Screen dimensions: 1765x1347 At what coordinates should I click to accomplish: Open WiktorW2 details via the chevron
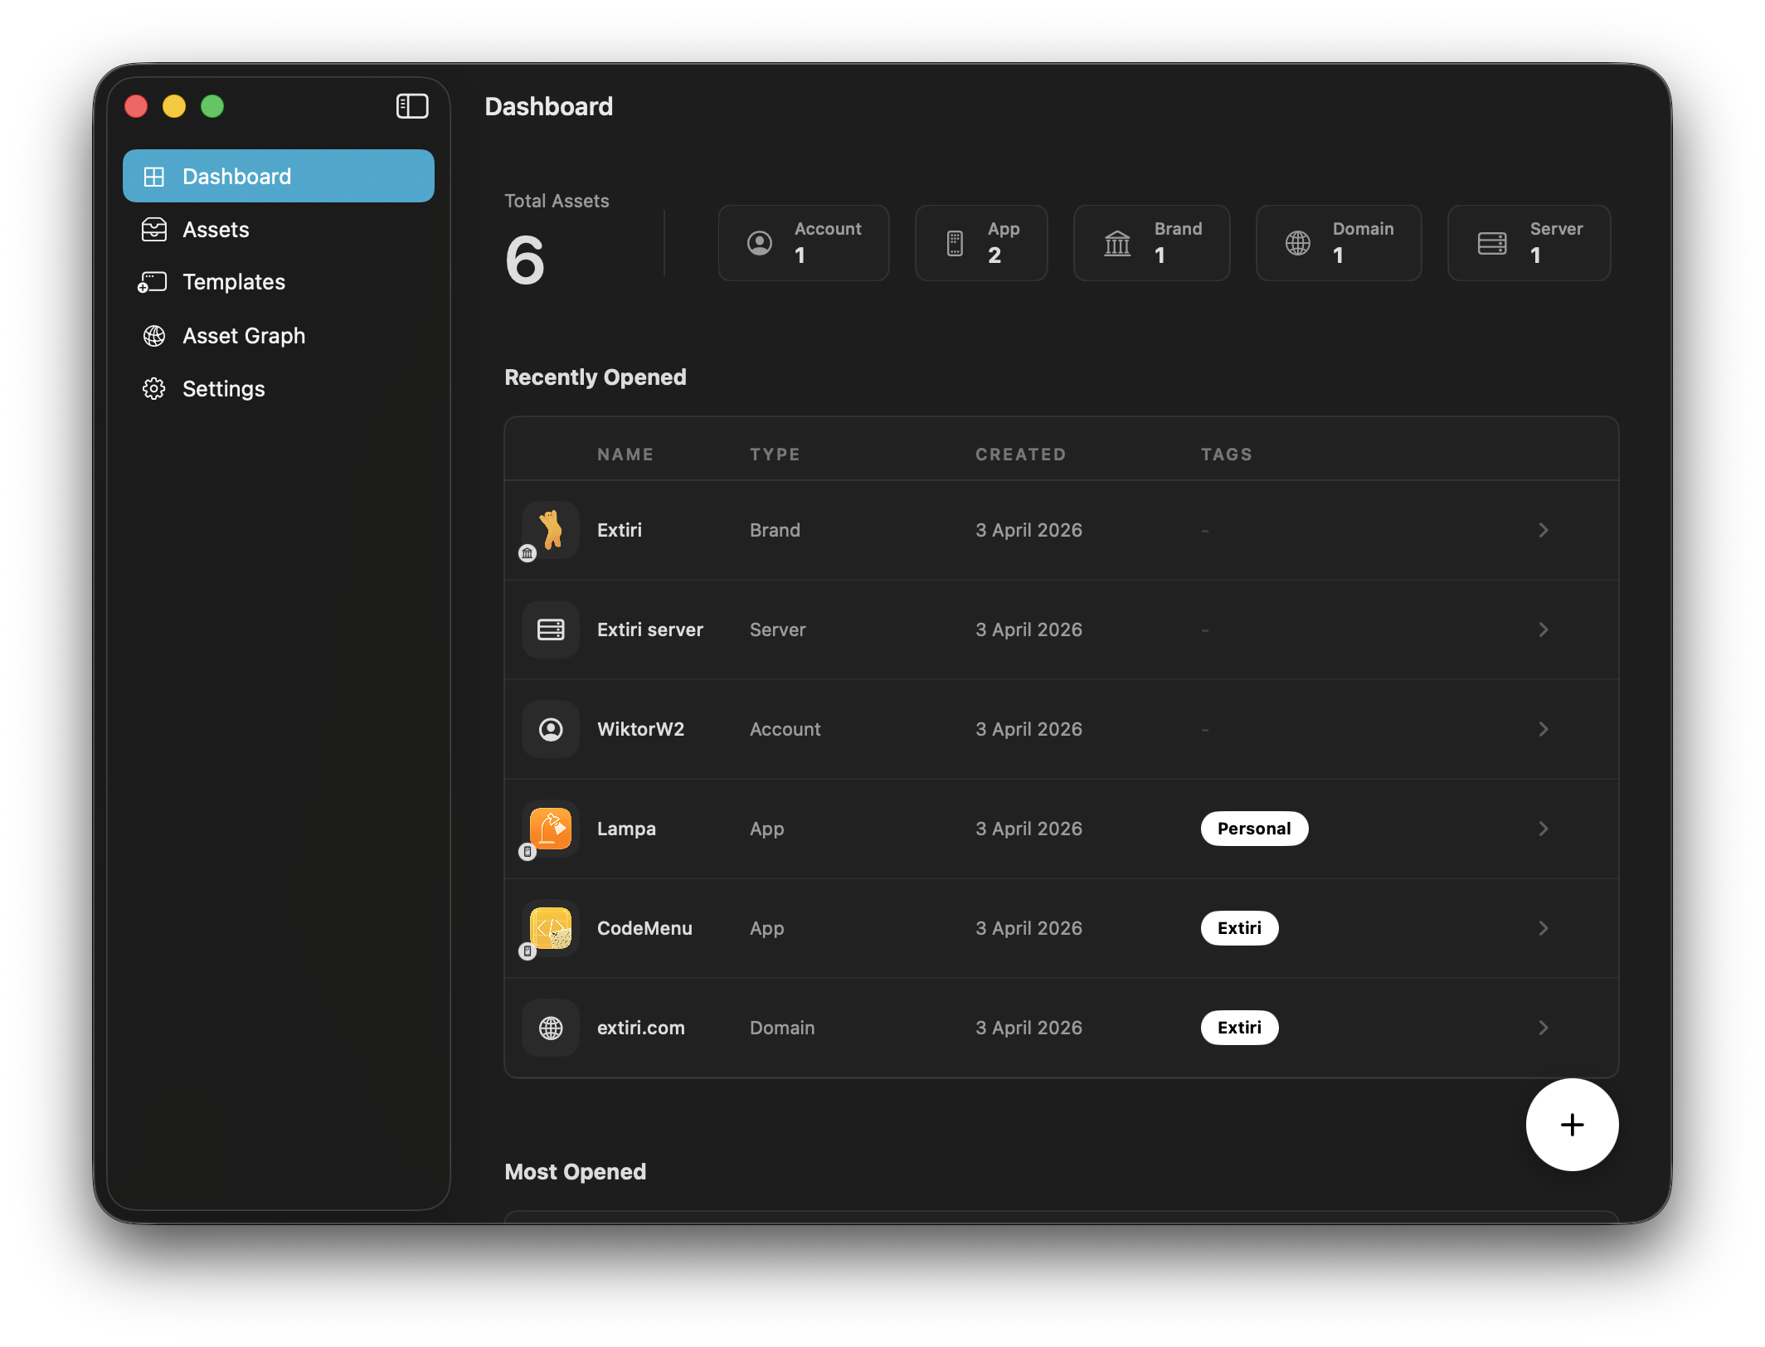(1544, 729)
